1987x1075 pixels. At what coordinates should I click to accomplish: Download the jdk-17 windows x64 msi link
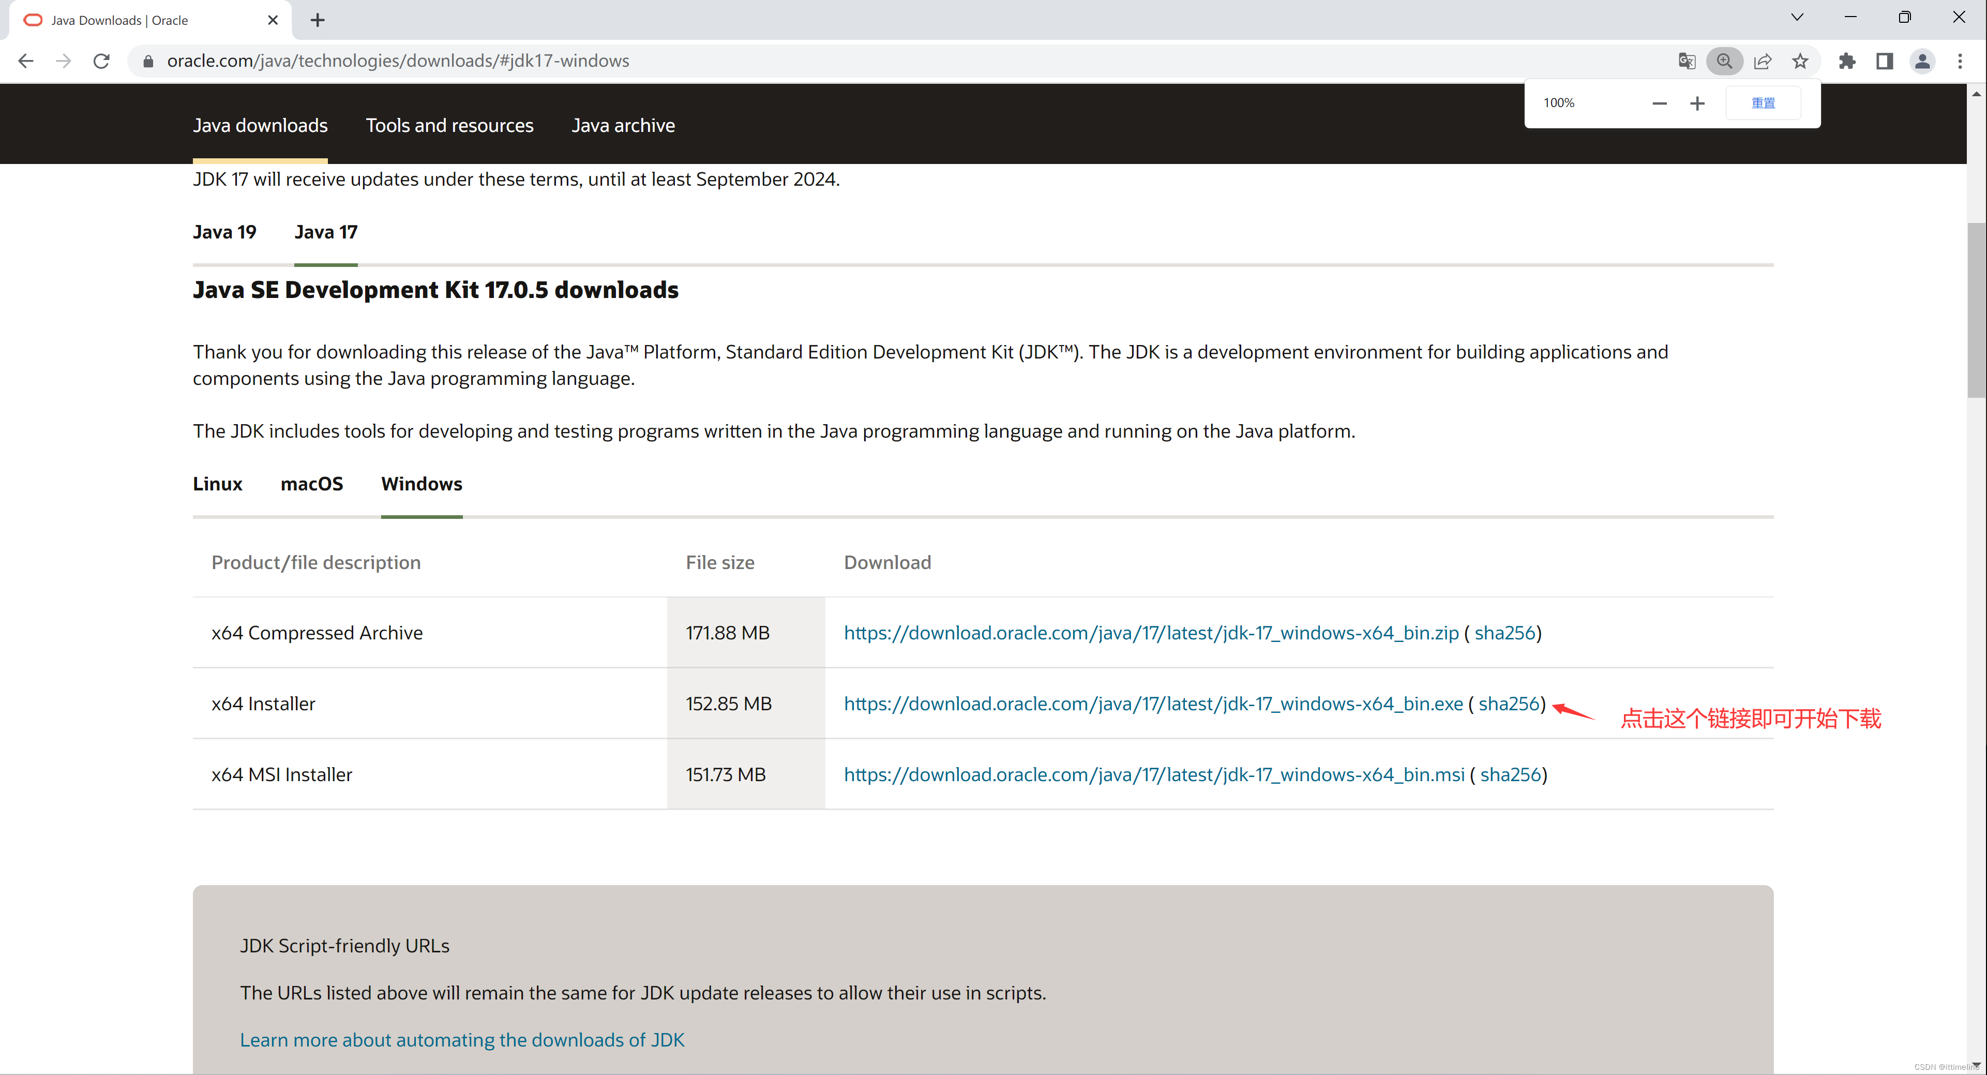[x=1154, y=775]
